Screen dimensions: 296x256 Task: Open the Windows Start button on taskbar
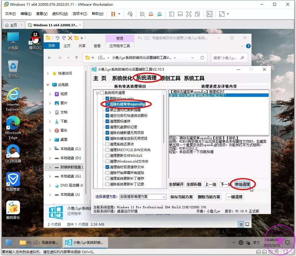9,242
